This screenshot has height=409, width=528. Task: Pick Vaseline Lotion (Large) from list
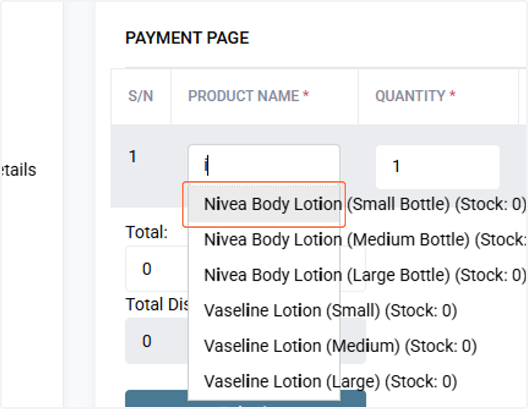coord(264,381)
